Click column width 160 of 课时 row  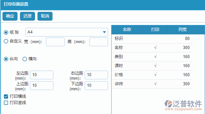pos(186,66)
